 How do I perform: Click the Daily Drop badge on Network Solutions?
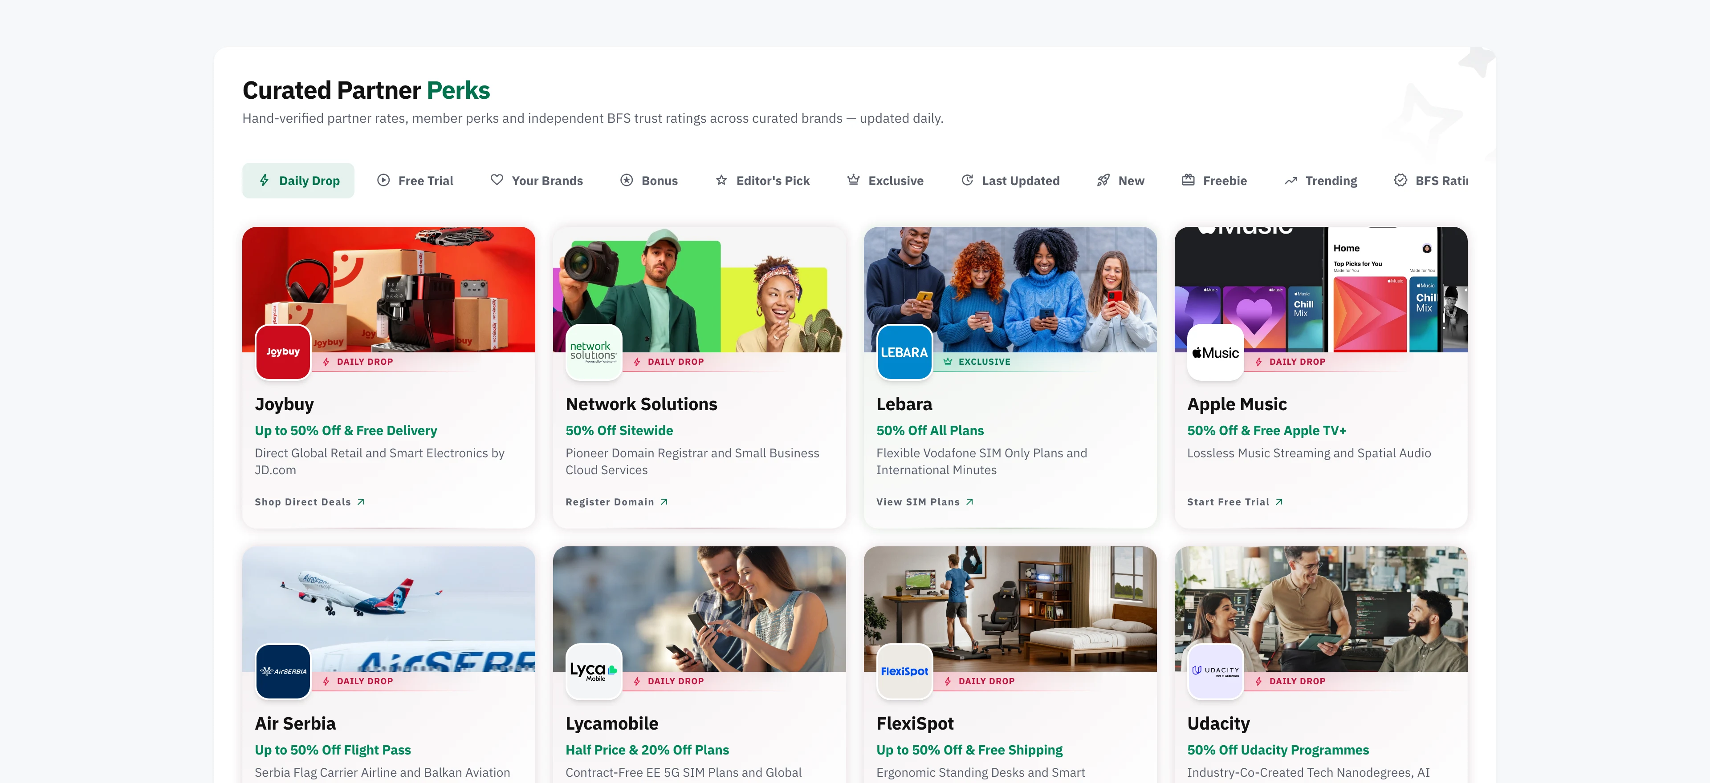(668, 361)
